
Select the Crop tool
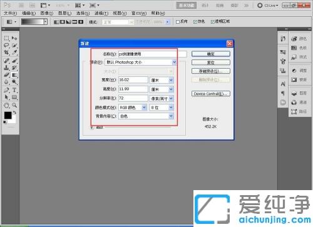[6, 52]
